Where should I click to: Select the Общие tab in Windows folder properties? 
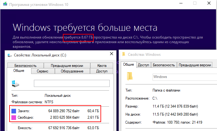click(129, 64)
